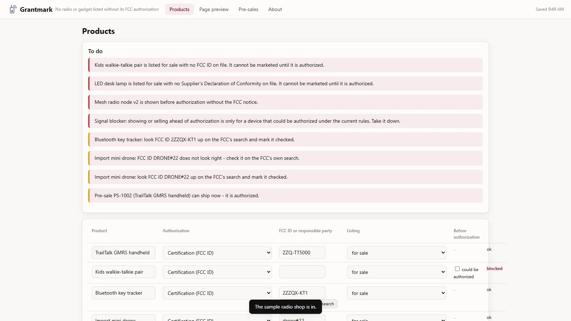Go to the Pre-sales tab
Viewport: 571px width, 321px height.
coord(248,9)
